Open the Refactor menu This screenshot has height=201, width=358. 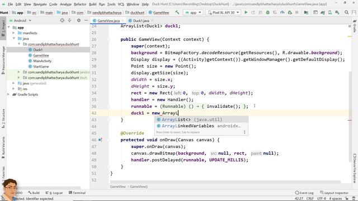click(80, 4)
